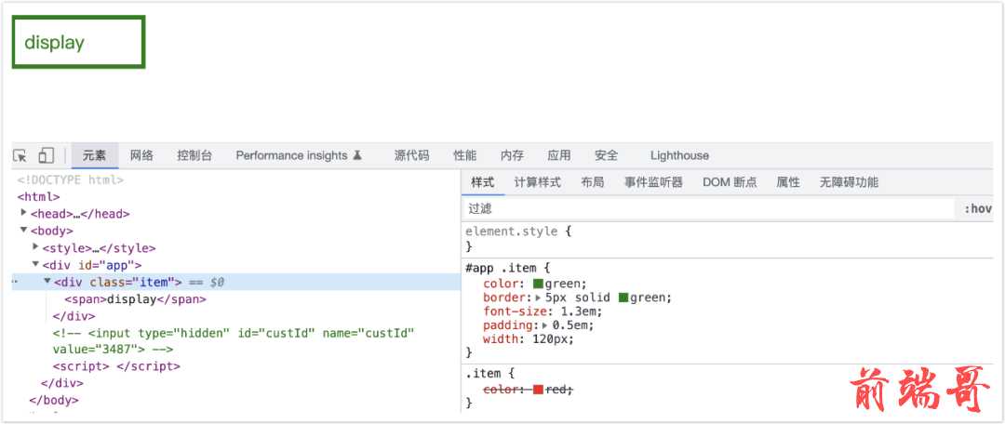Click the element.style rule selector
Screen dimensions: 1005x424
[512, 232]
